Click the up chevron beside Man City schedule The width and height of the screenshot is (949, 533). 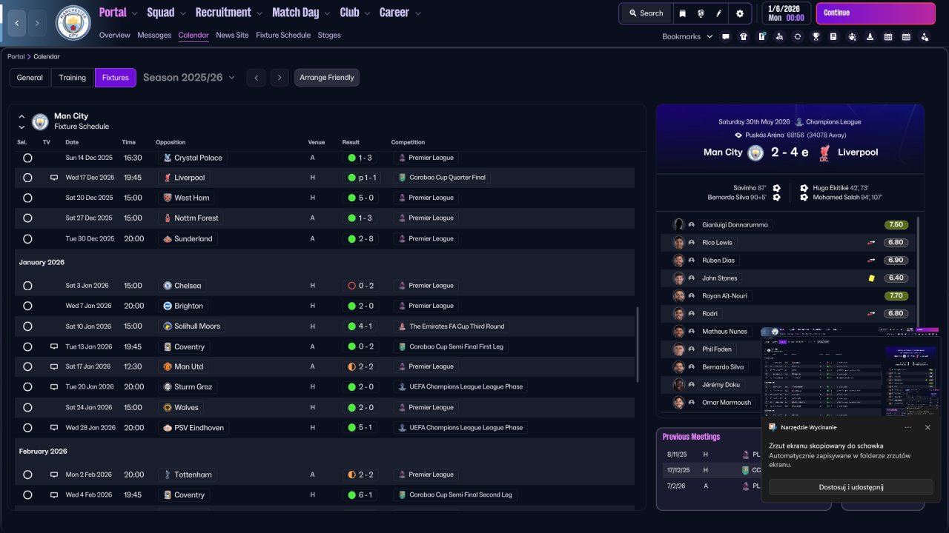point(22,116)
